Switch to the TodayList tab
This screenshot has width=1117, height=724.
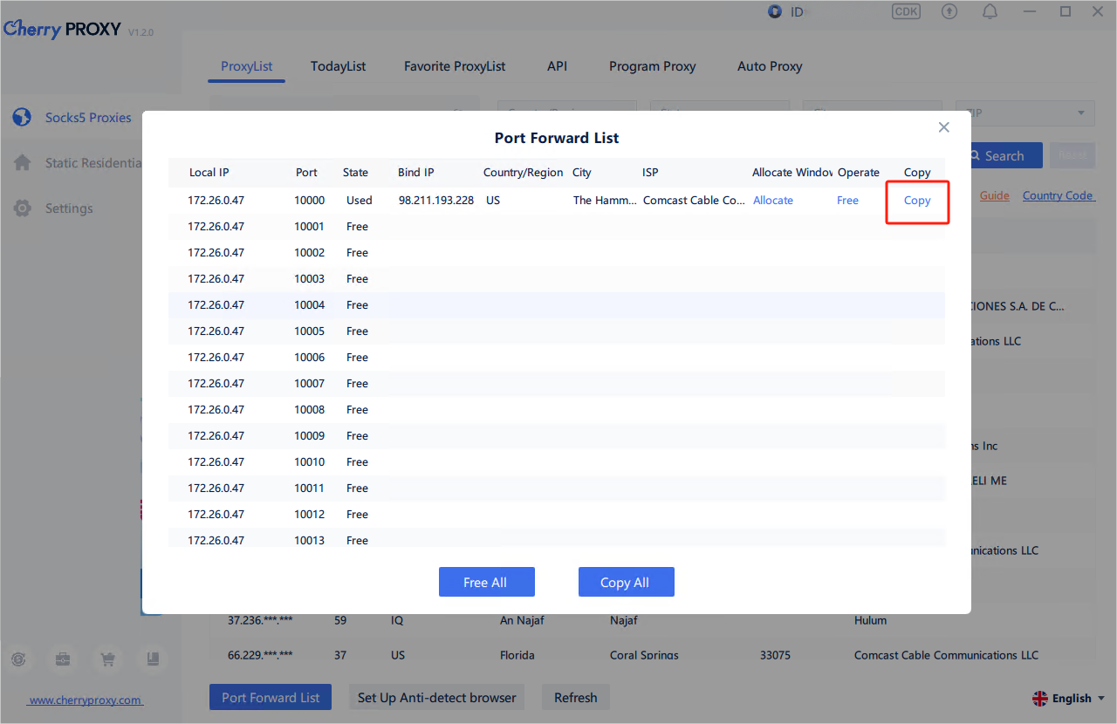pos(338,66)
